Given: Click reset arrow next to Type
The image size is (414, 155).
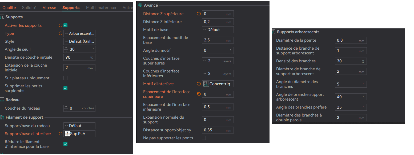Looking at the screenshot, I should (x=61, y=33).
